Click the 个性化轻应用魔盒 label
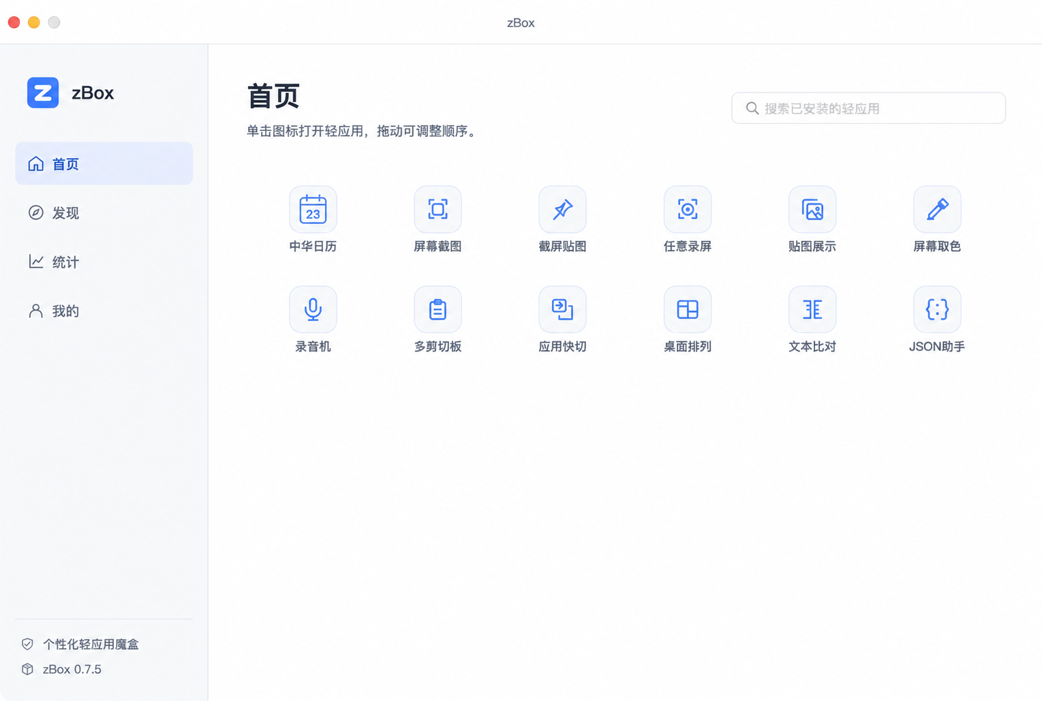 (x=91, y=644)
